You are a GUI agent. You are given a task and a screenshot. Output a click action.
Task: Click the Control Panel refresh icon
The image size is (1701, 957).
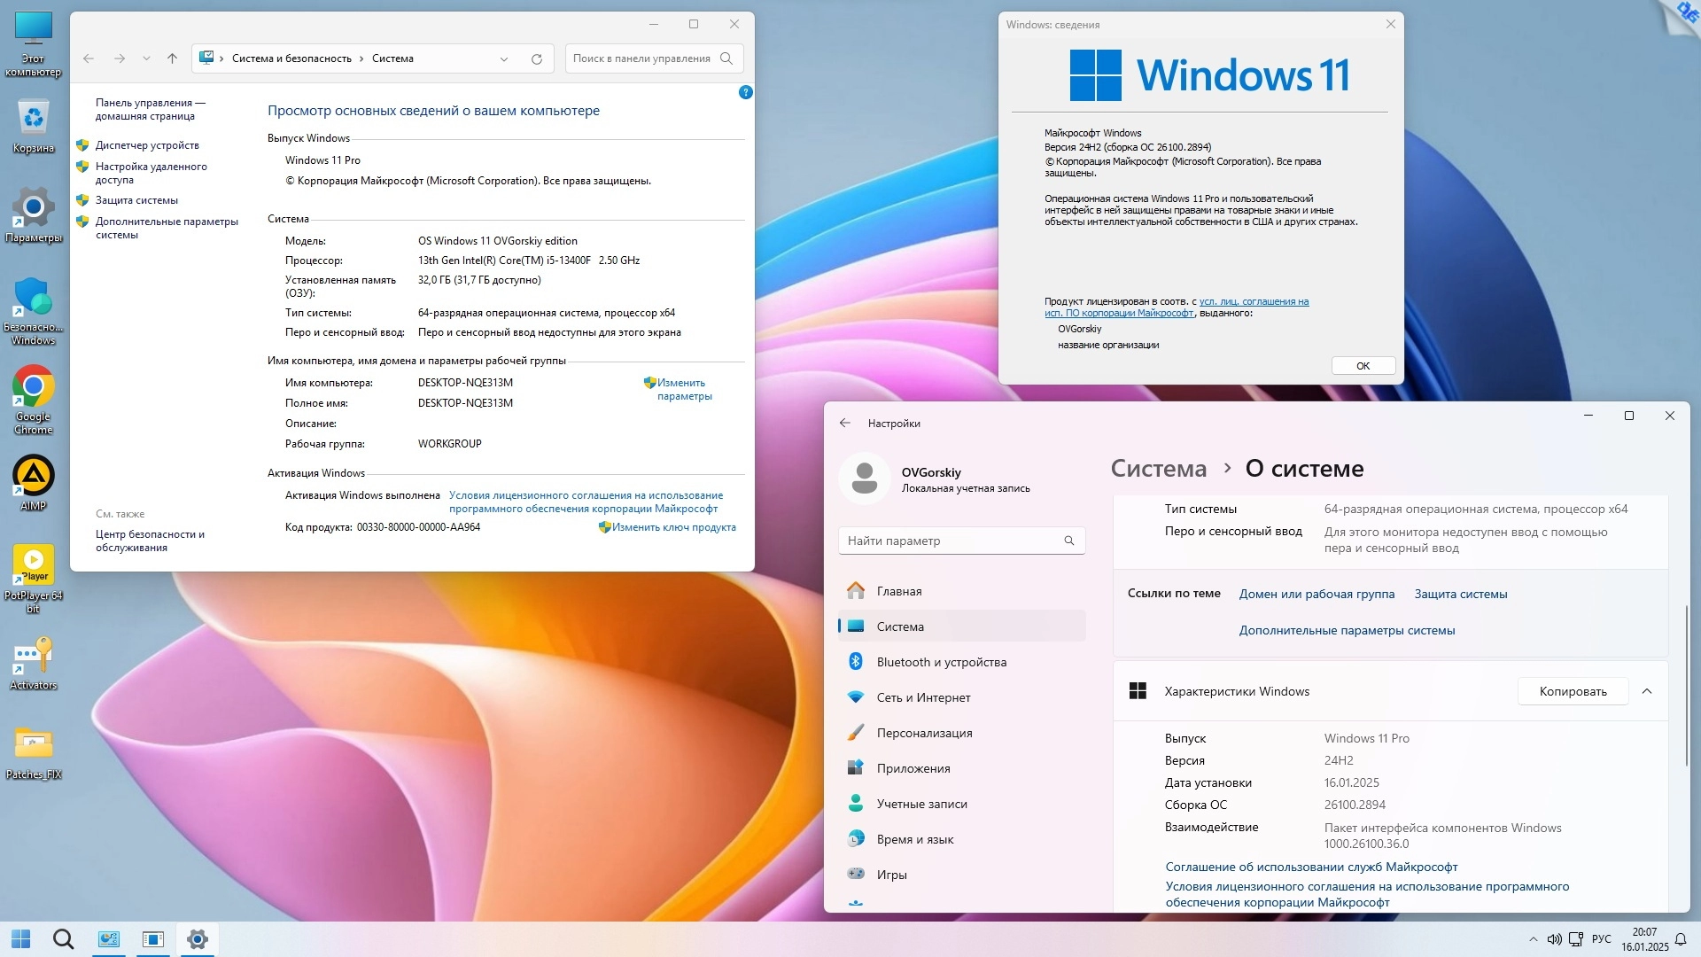pos(536,59)
